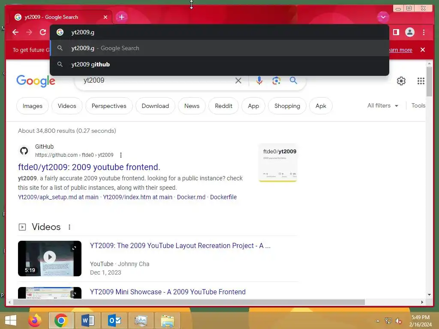
Task: Start voice search with the microphone
Action: tap(259, 81)
